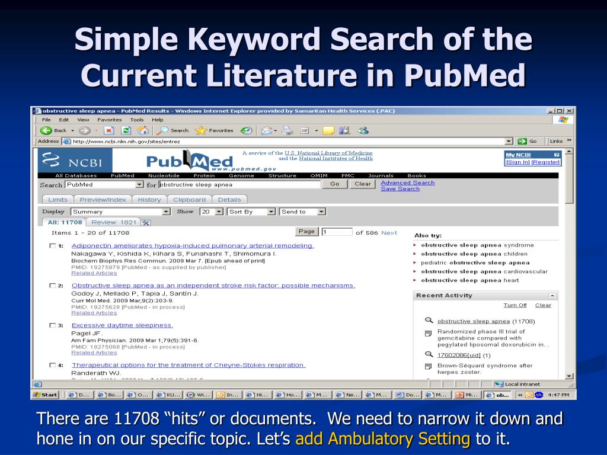Check the box for result 2 stroke risk factor
Image resolution: width=607 pixels, height=455 pixels.
coord(53,286)
